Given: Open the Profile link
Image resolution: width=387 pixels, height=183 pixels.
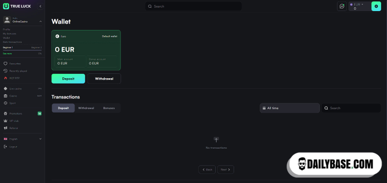Looking at the screenshot, I should click(6, 29).
